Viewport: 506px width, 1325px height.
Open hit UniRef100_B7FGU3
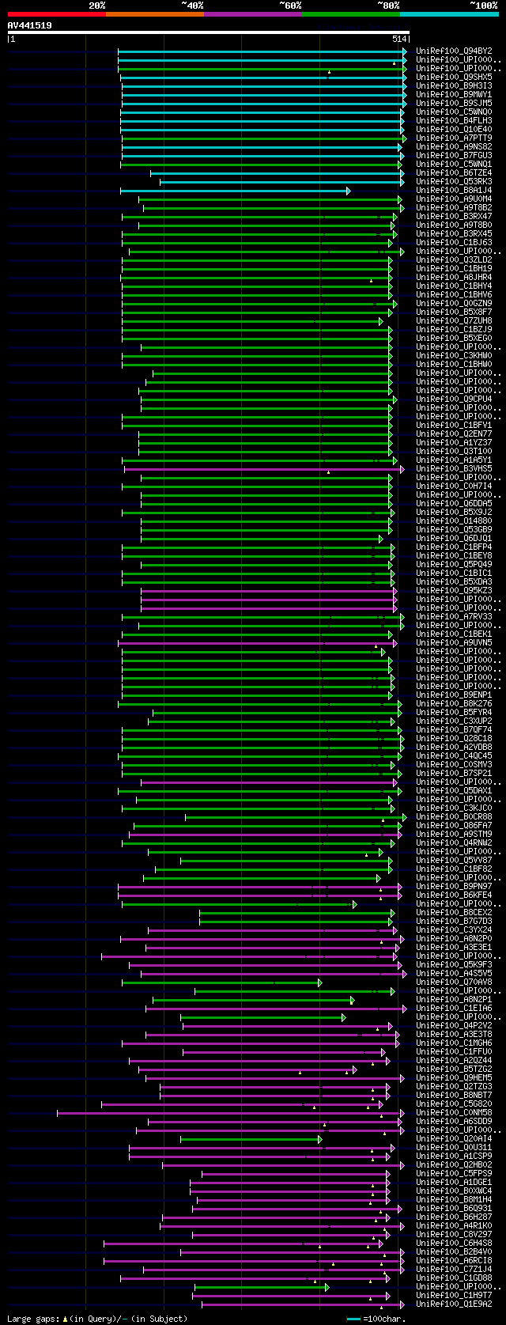tap(454, 155)
